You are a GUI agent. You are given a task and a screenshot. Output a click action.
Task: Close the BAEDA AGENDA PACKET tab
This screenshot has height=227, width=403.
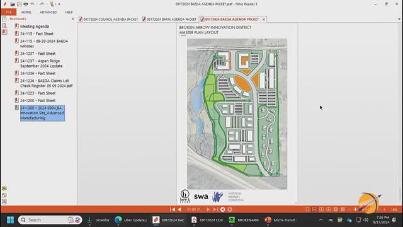click(x=264, y=20)
